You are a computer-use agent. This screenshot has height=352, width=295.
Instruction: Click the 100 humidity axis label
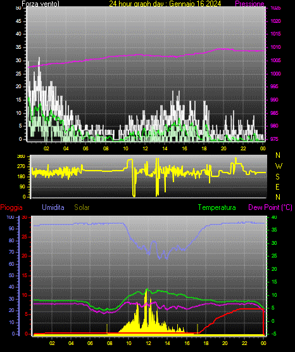click(x=11, y=218)
